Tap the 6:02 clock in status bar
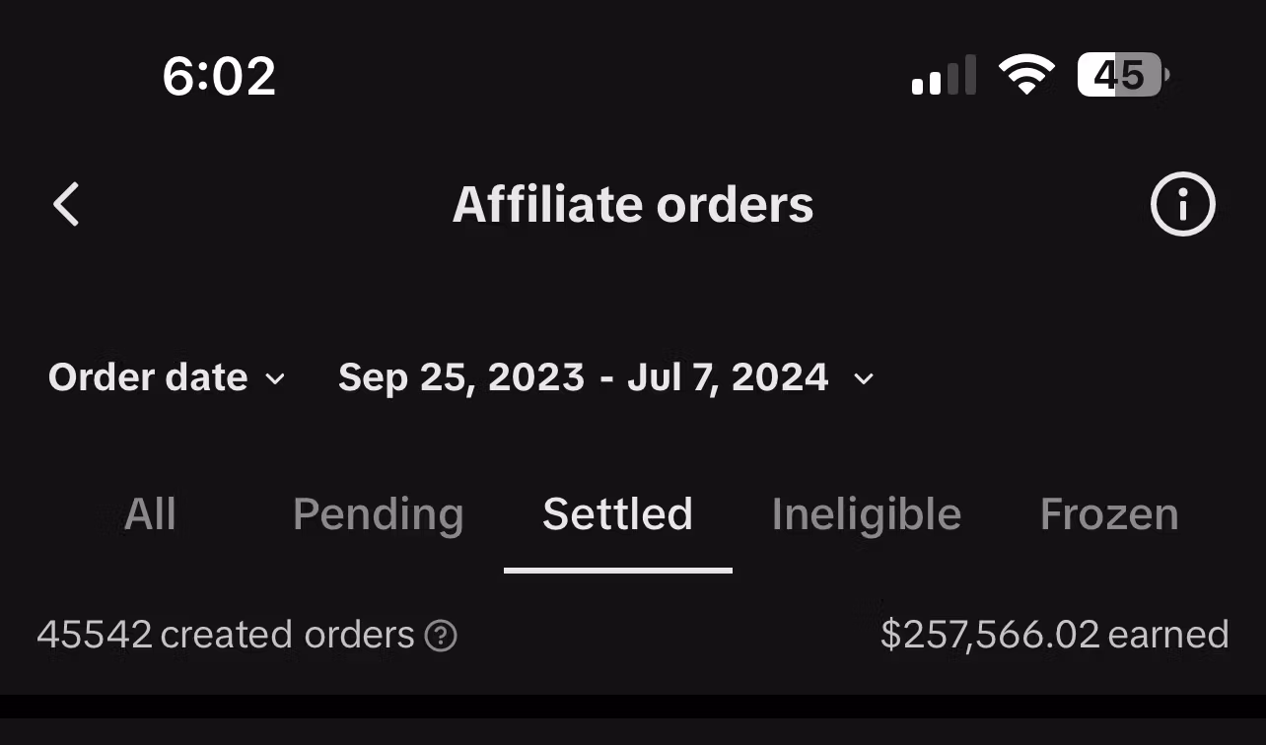This screenshot has width=1266, height=745. click(x=219, y=76)
